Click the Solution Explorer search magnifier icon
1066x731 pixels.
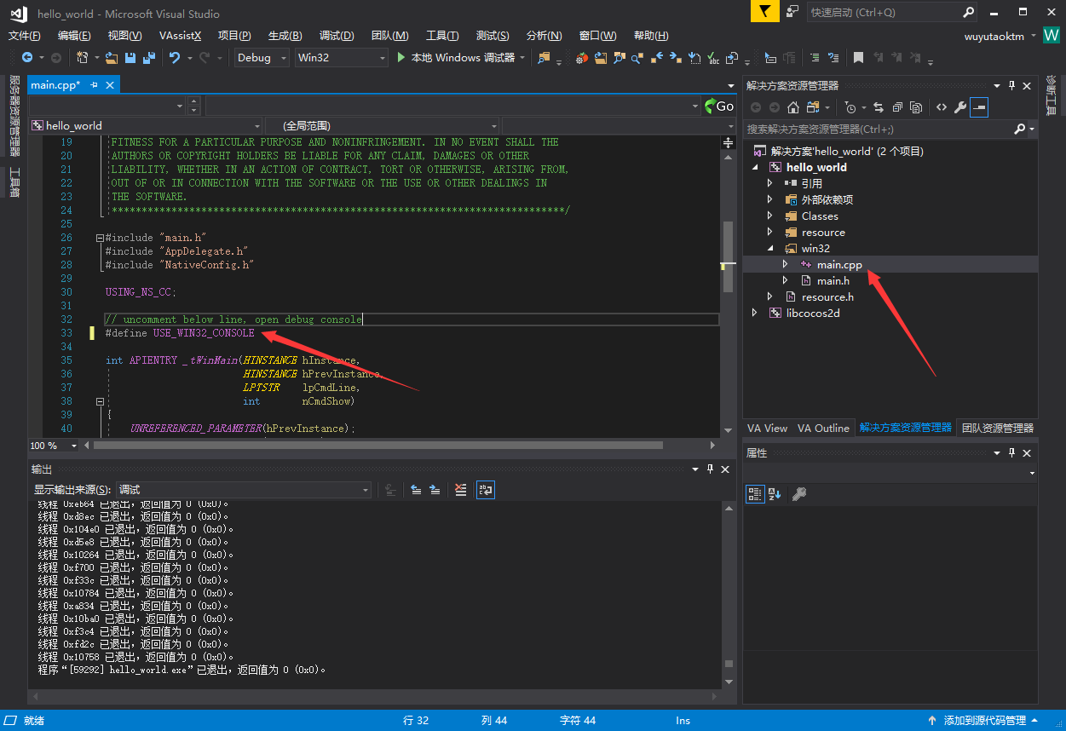point(1020,130)
